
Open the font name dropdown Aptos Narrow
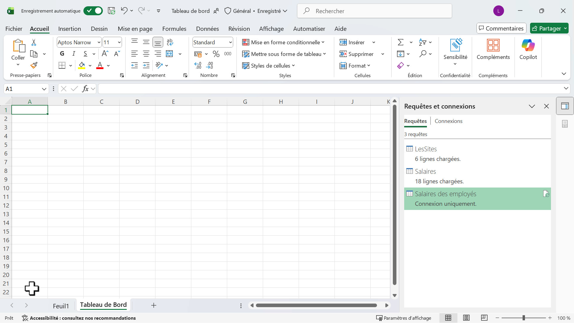coord(99,42)
